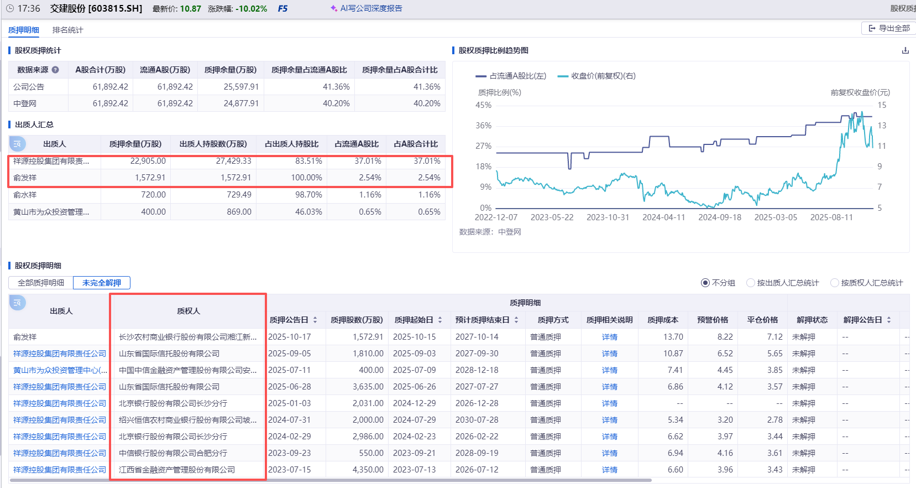Open column settings icon in 出质人汇总 table

[17, 144]
